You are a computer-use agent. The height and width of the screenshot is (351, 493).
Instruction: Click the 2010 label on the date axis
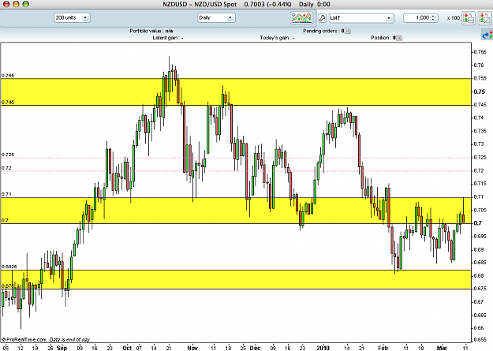[x=323, y=348]
